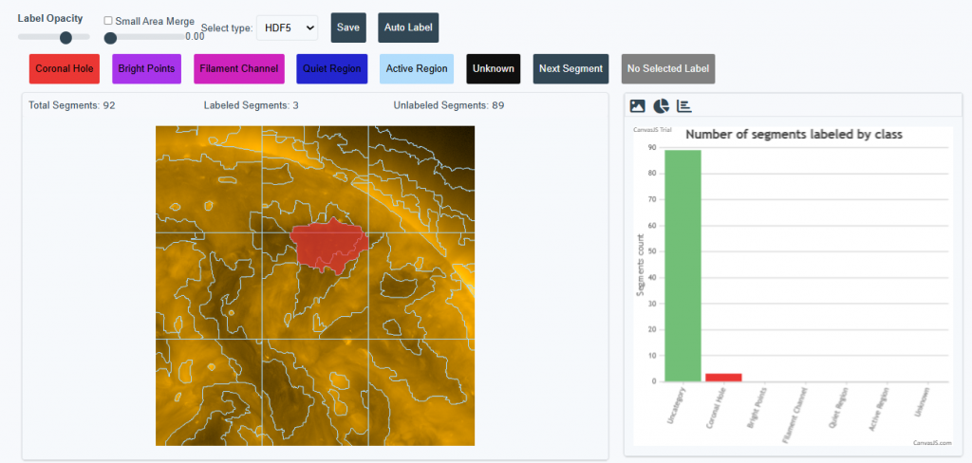Image resolution: width=972 pixels, height=463 pixels.
Task: Switch to the pie chart view
Action: pyautogui.click(x=662, y=106)
